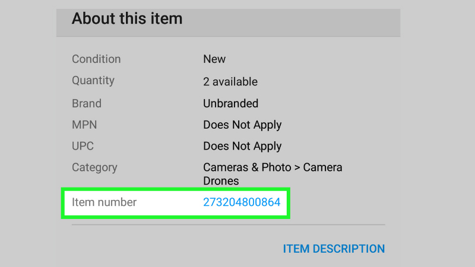Image resolution: width=475 pixels, height=267 pixels.
Task: Click the MPN label
Action: click(84, 125)
